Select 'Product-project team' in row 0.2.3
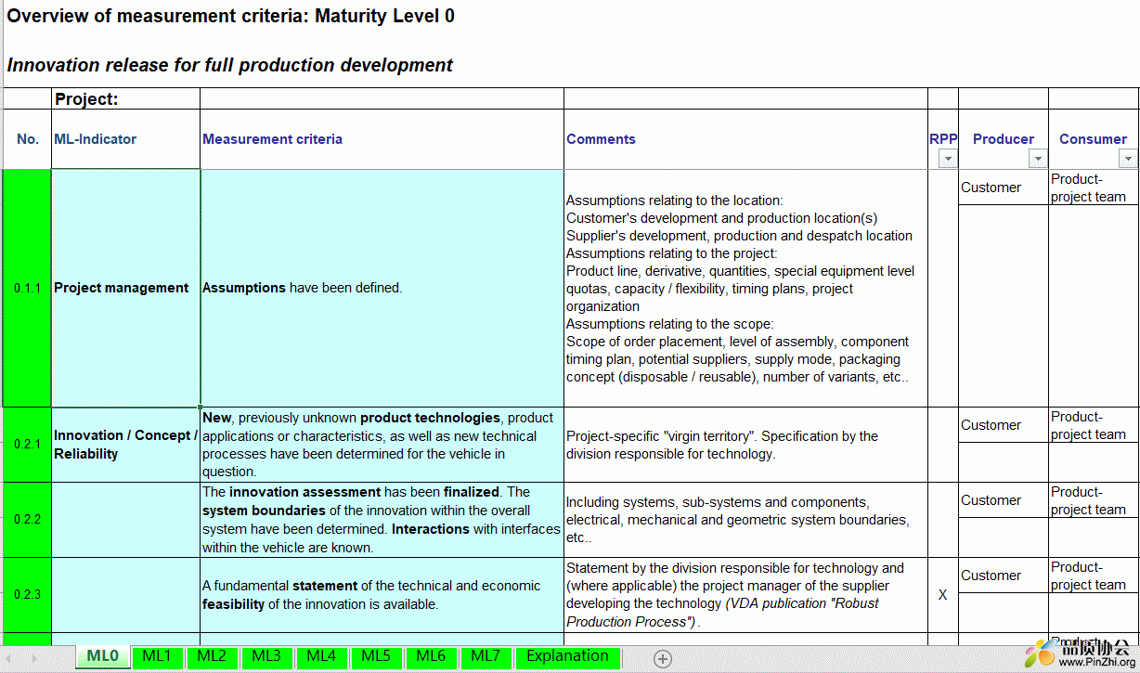 [1093, 576]
